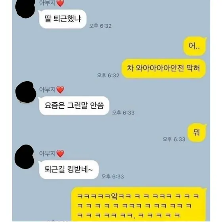The height and width of the screenshot is (222, 222).
Task: Select the '딸 퇴근했냐' message bubble
Action: pos(63,19)
